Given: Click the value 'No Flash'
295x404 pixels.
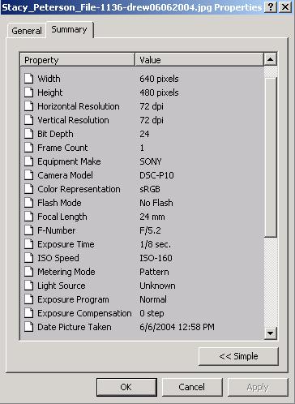Looking at the screenshot, I should point(156,203).
